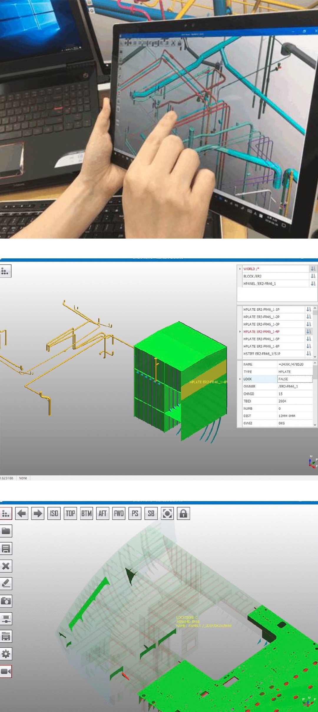
Task: Drill down into HPANEL /ER2-FR46_1 using the arrow icon
Action: (313, 284)
